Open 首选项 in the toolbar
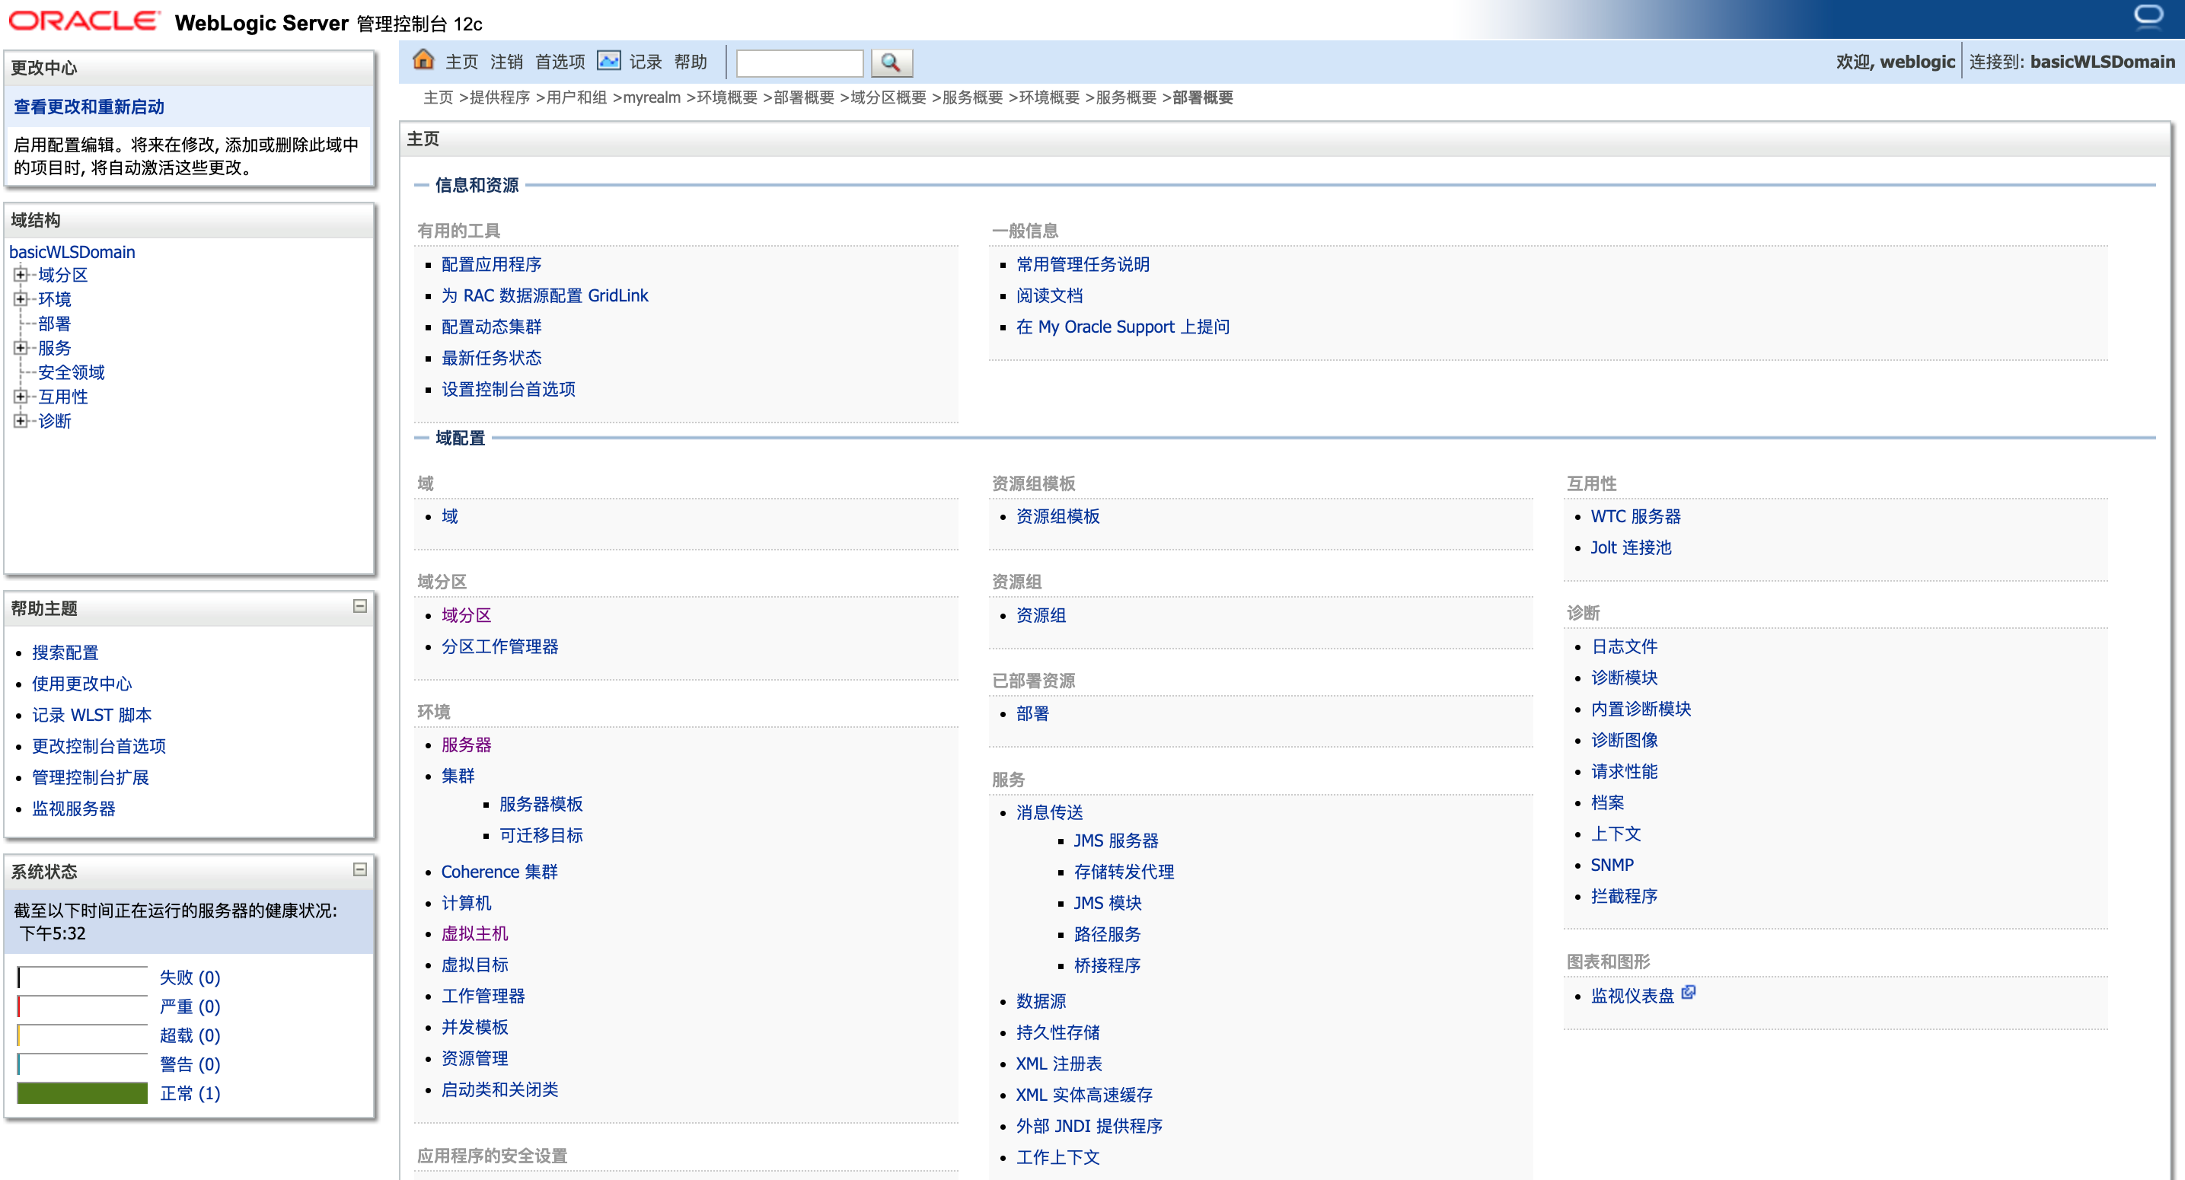Image resolution: width=2185 pixels, height=1180 pixels. click(560, 62)
